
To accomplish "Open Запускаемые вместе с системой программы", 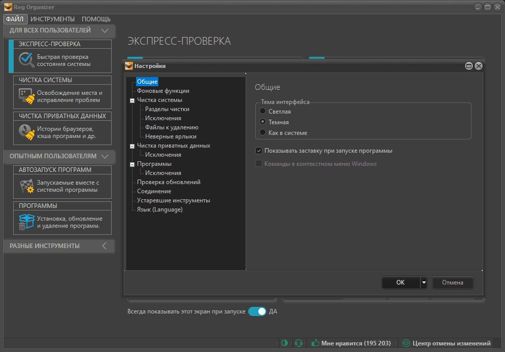I will click(68, 186).
